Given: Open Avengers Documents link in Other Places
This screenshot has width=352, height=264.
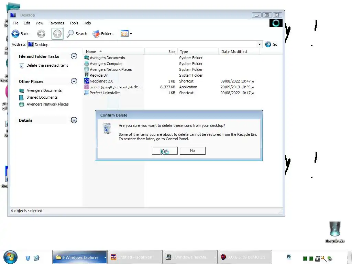Looking at the screenshot, I should point(44,90).
